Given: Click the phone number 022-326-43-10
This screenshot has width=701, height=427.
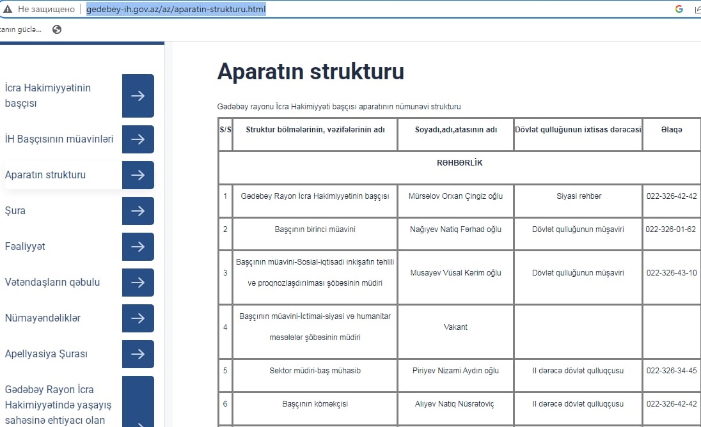Looking at the screenshot, I should click(672, 272).
